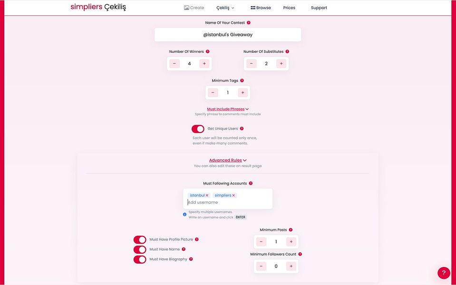Remove the istanbul account tag
The width and height of the screenshot is (456, 285).
coord(207,196)
